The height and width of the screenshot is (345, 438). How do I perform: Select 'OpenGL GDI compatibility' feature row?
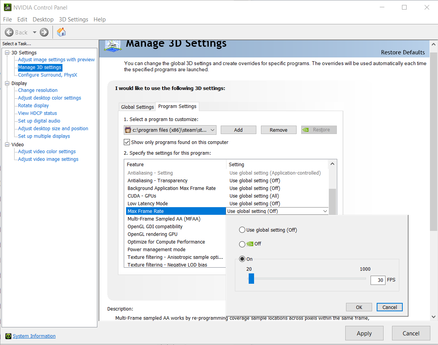(176, 226)
